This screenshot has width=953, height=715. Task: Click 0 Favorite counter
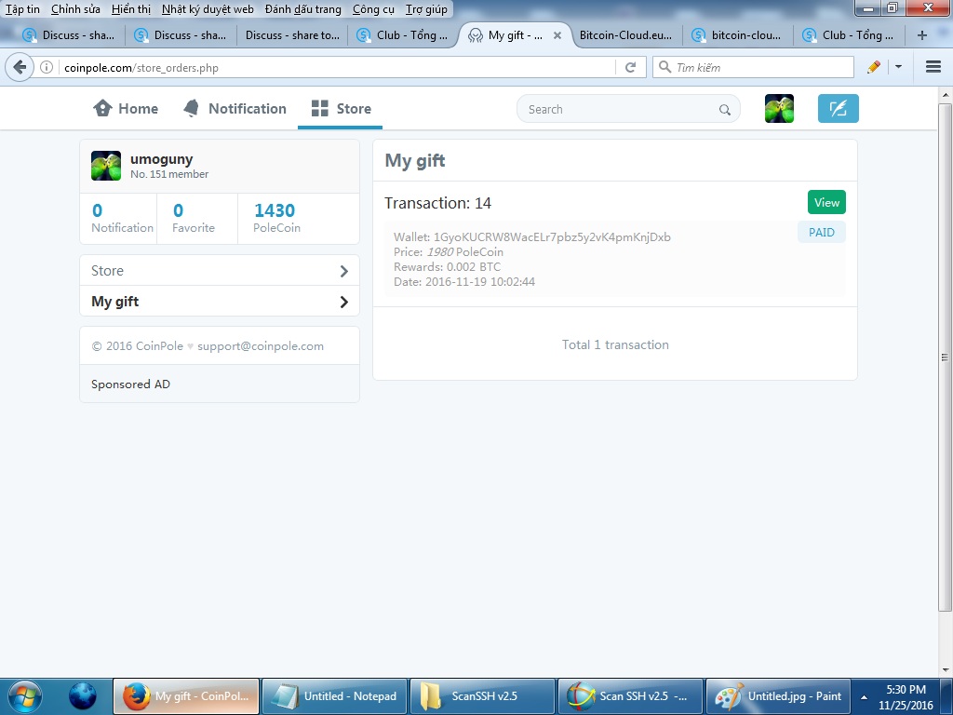(x=193, y=218)
